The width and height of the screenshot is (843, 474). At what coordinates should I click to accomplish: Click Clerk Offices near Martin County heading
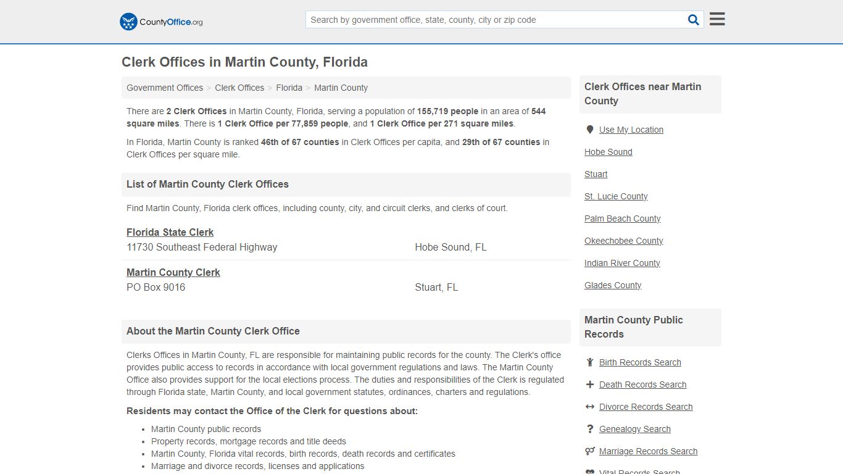[643, 94]
